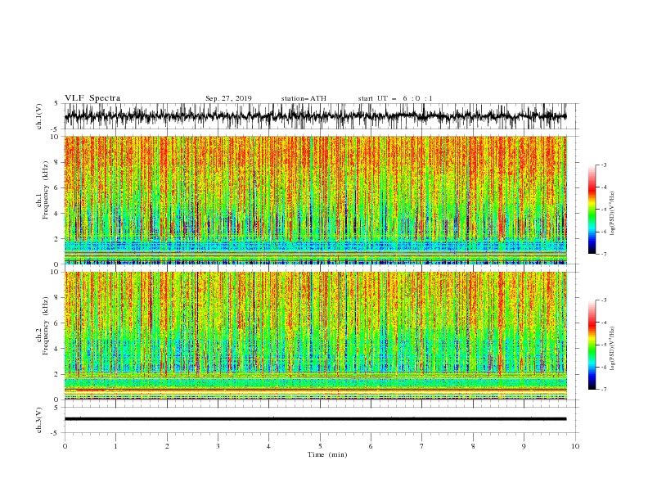
Task: Click the '-3' label on ch.1 color bar
Action: click(x=603, y=165)
